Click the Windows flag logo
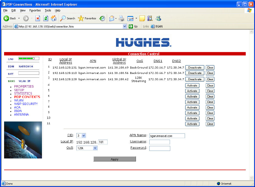 pyautogui.click(x=249, y=10)
